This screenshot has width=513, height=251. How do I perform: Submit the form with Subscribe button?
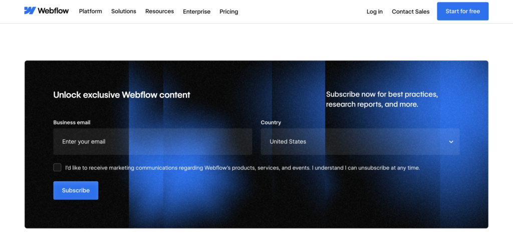tap(76, 190)
